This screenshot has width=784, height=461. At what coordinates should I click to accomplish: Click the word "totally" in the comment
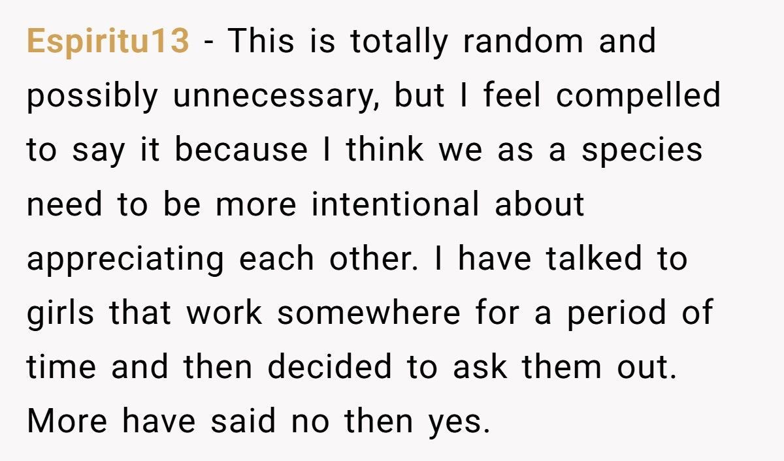tap(399, 42)
